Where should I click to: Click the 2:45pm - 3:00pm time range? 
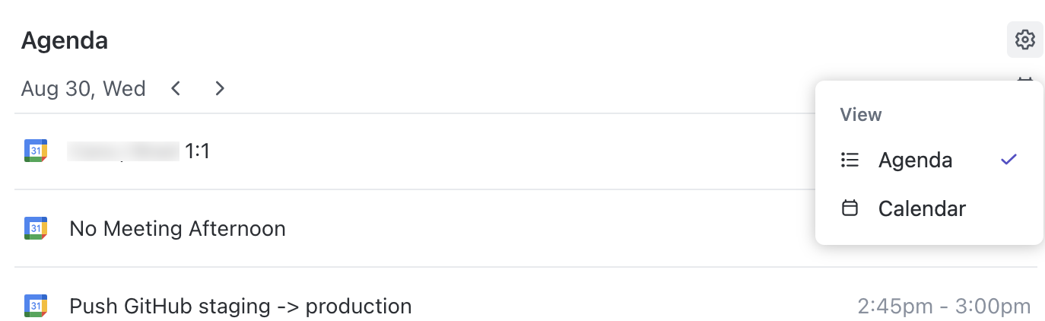pos(944,307)
